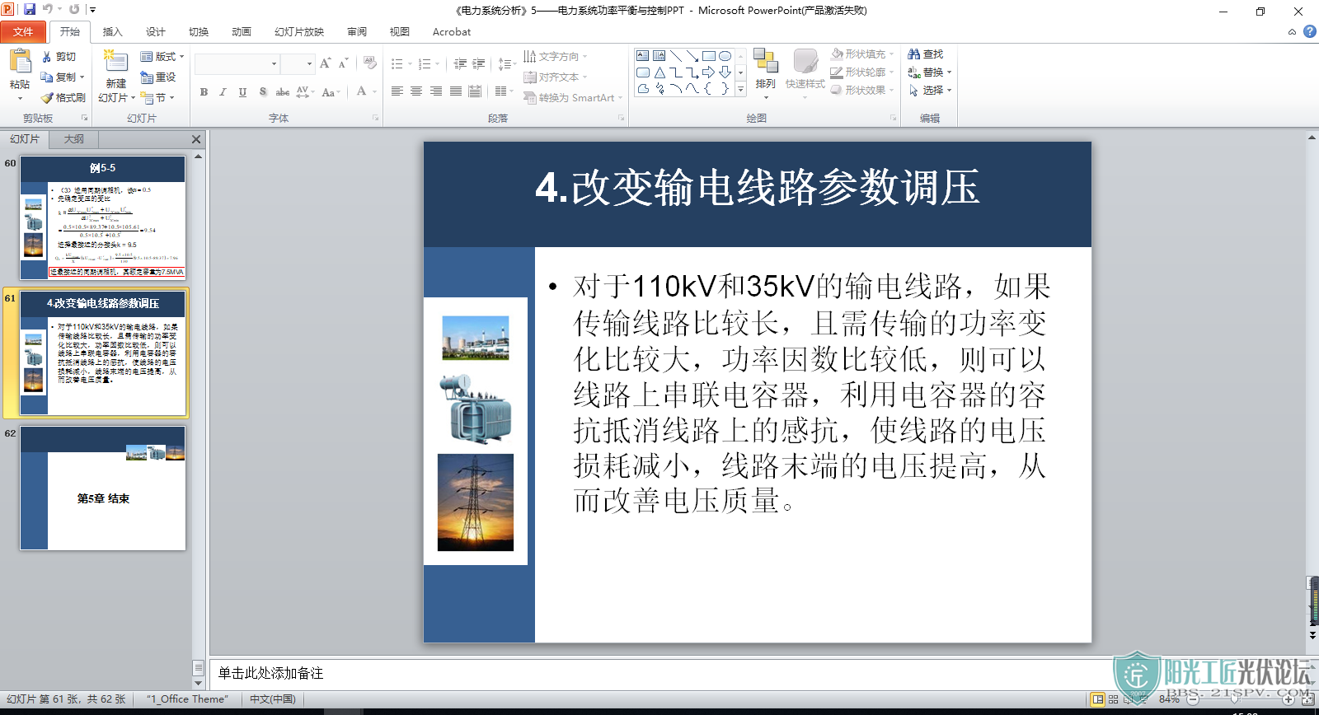Image resolution: width=1319 pixels, height=715 pixels.
Task: Select slide 60 thumbnail 例5-5
Action: pos(103,217)
